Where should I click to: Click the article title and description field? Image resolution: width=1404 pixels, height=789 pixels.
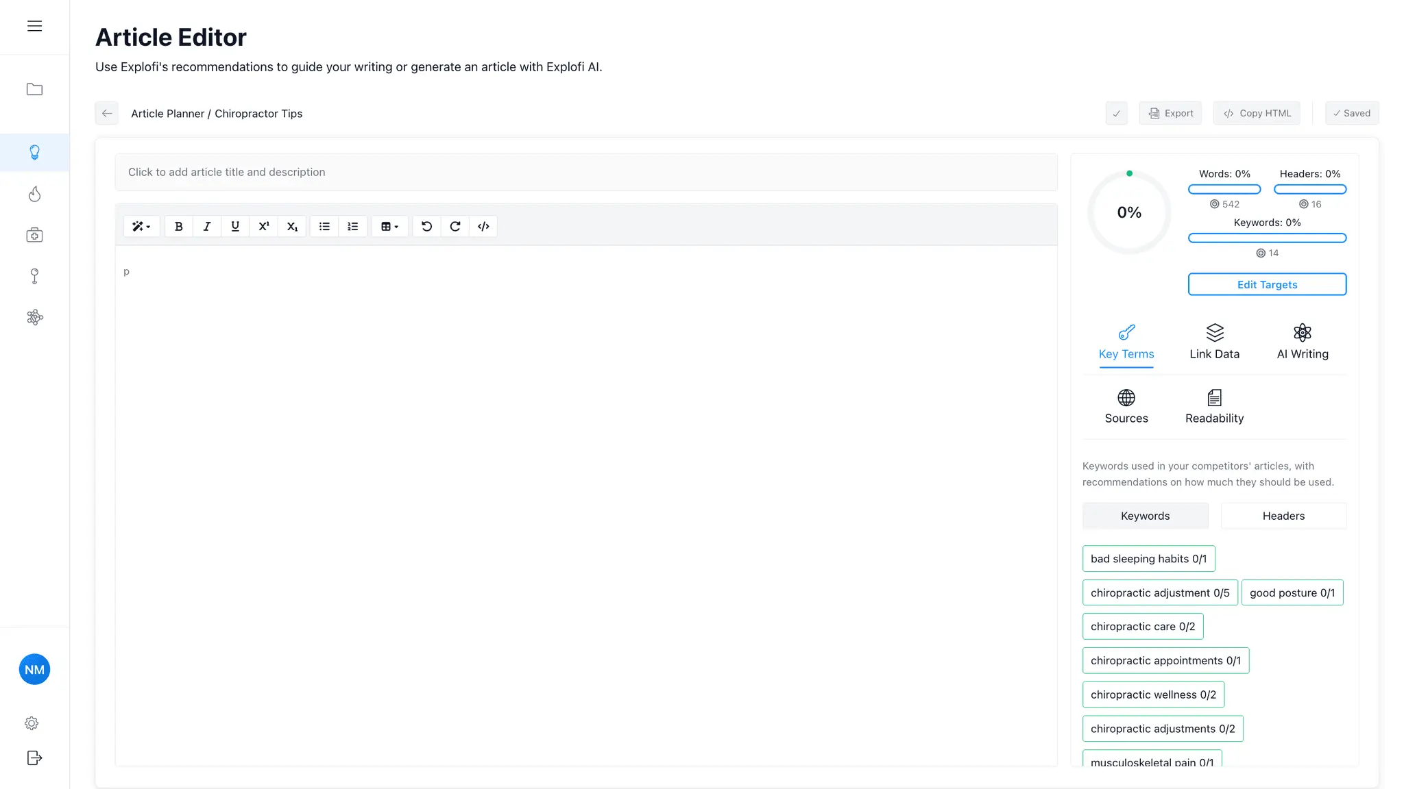(586, 172)
